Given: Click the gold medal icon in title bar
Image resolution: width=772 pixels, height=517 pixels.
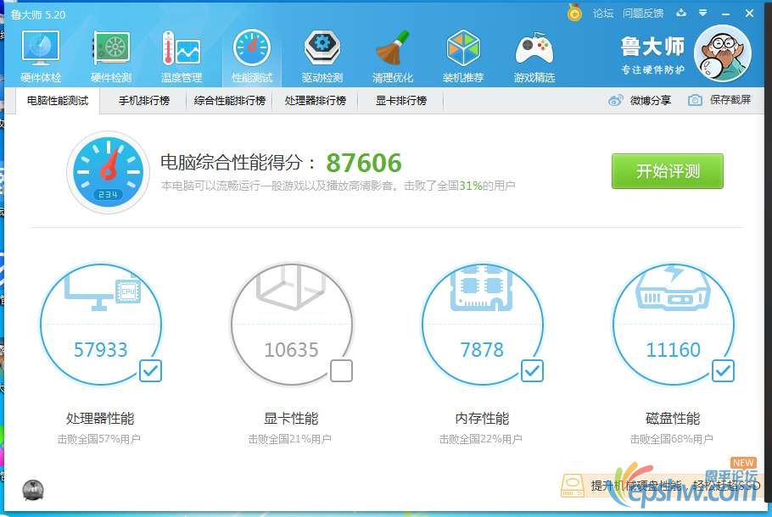Looking at the screenshot, I should [574, 13].
